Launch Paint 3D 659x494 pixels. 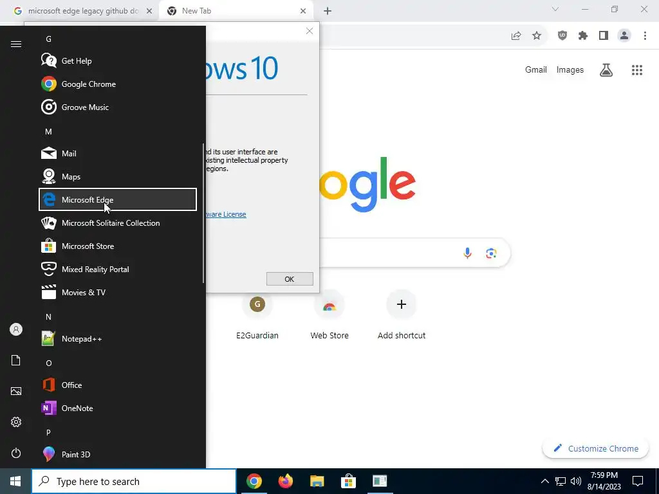pos(118,454)
